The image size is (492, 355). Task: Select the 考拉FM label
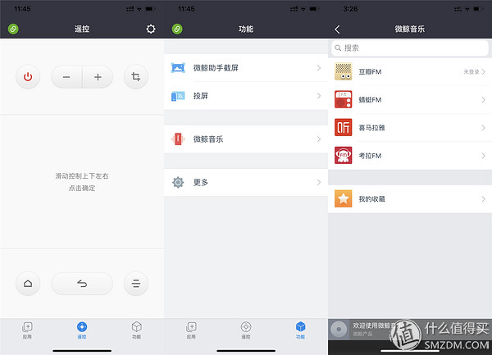click(371, 156)
